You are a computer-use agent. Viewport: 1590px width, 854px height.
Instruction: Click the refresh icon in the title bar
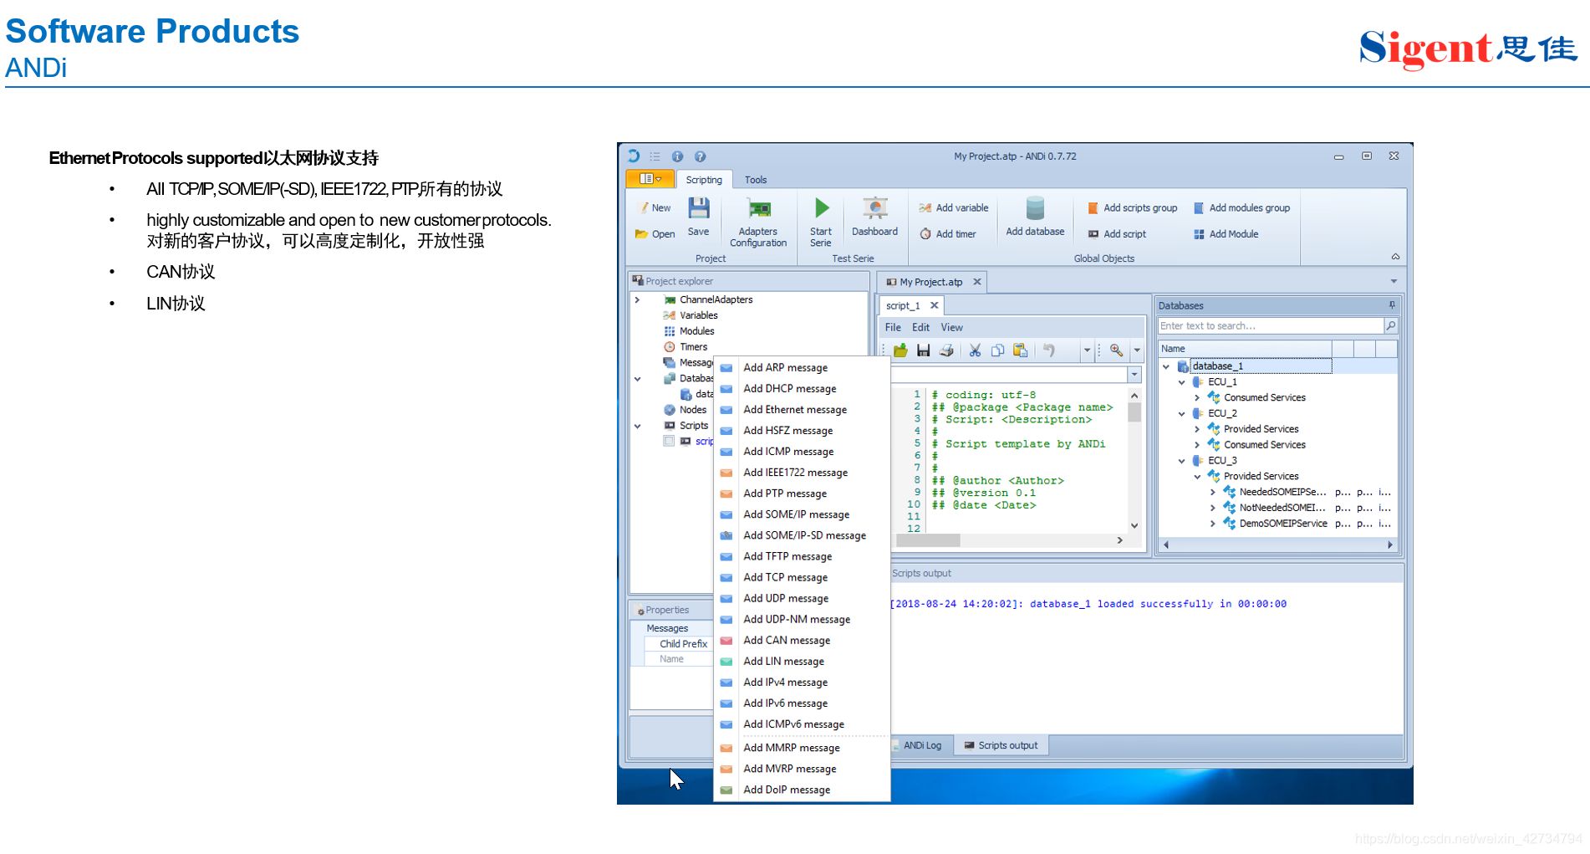pos(633,156)
